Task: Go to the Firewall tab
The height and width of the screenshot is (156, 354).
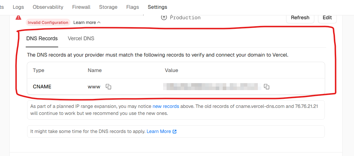Action: point(81,7)
